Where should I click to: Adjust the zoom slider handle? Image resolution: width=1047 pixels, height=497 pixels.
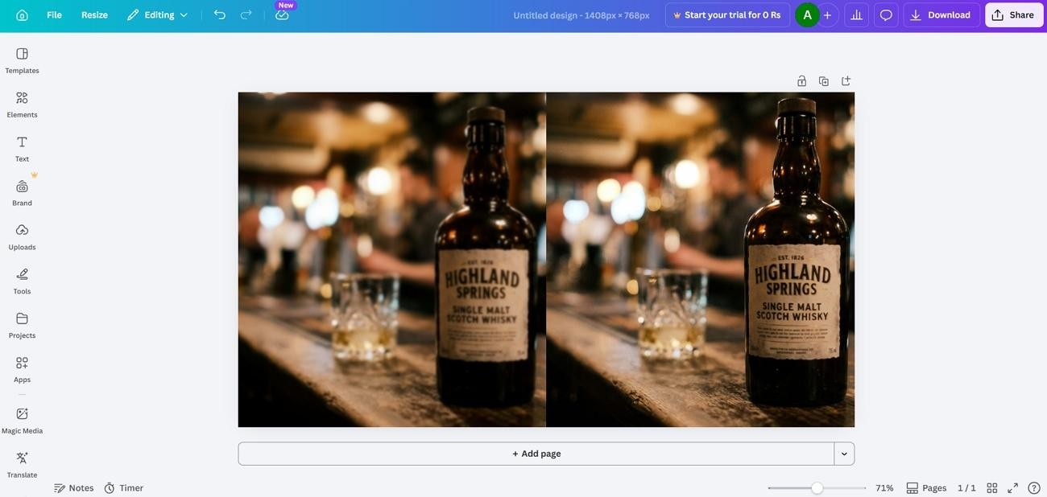point(817,488)
